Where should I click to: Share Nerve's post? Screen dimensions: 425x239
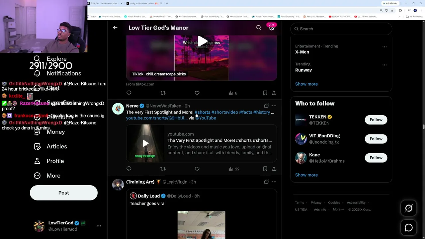point(274,169)
